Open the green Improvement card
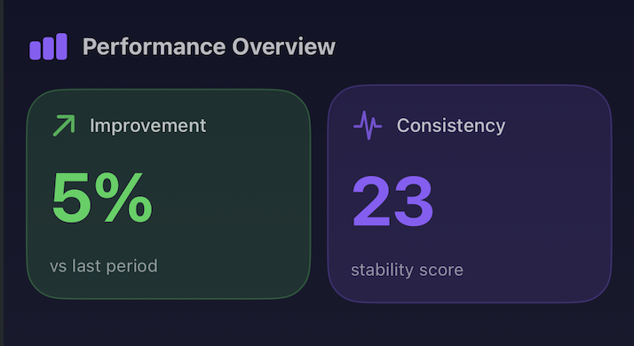The width and height of the screenshot is (634, 346). click(168, 194)
